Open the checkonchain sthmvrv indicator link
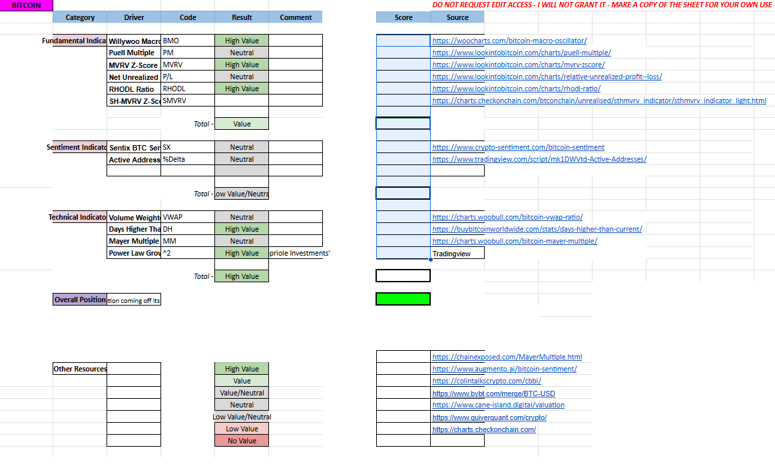 click(599, 101)
